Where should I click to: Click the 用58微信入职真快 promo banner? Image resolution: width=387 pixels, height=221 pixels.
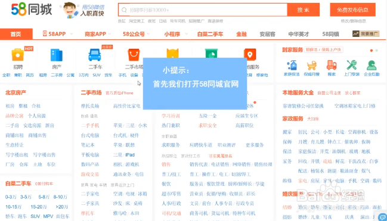83,10
